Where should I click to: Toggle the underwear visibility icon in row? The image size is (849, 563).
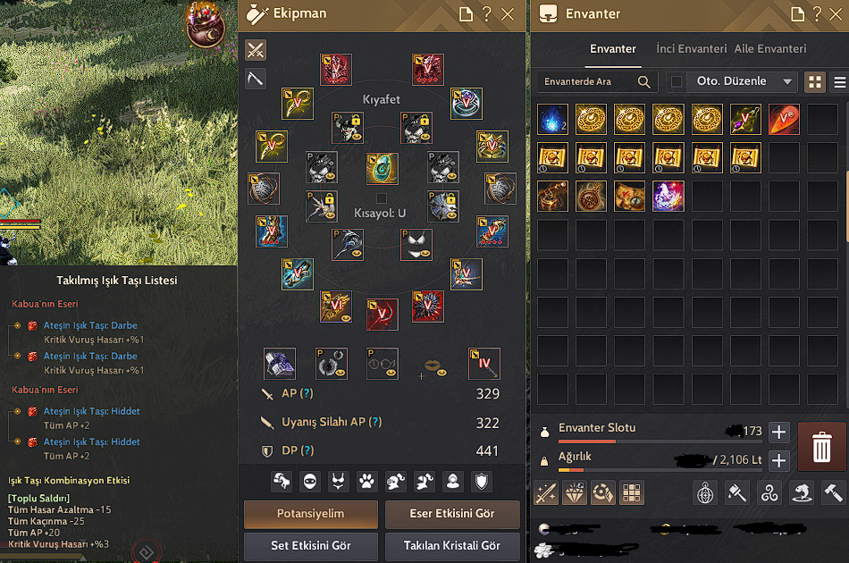[x=339, y=482]
